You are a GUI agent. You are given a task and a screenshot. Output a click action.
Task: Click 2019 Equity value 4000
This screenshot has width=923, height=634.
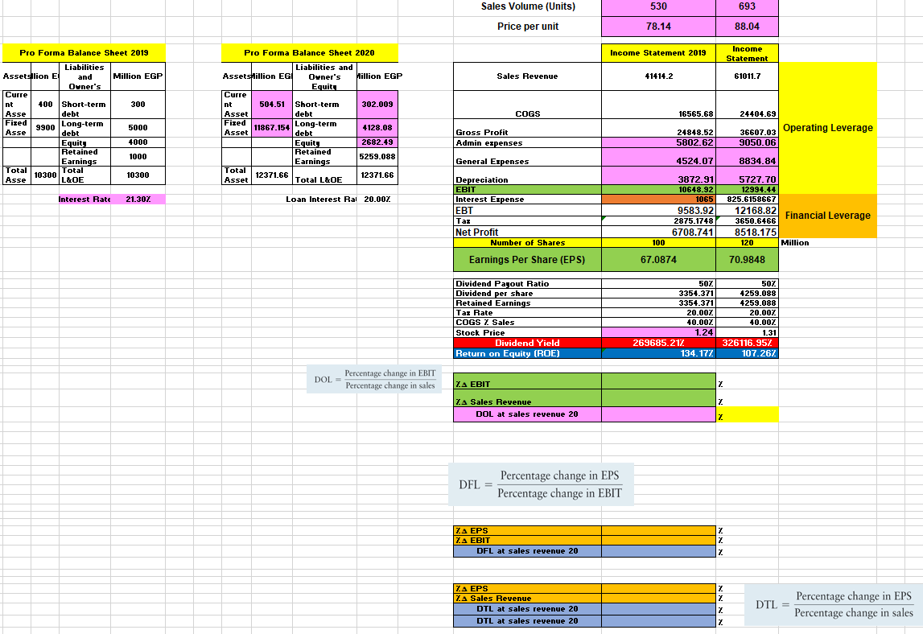(x=138, y=142)
